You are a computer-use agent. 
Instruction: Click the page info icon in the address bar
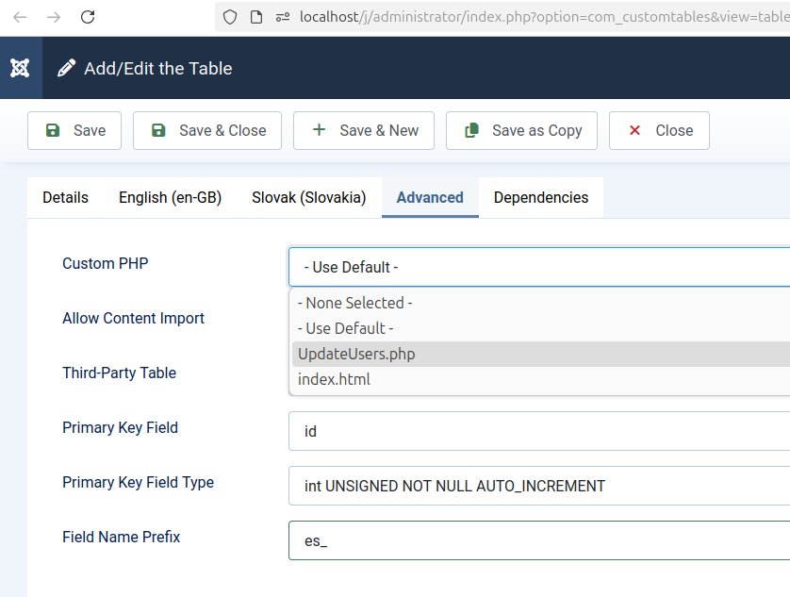(255, 17)
